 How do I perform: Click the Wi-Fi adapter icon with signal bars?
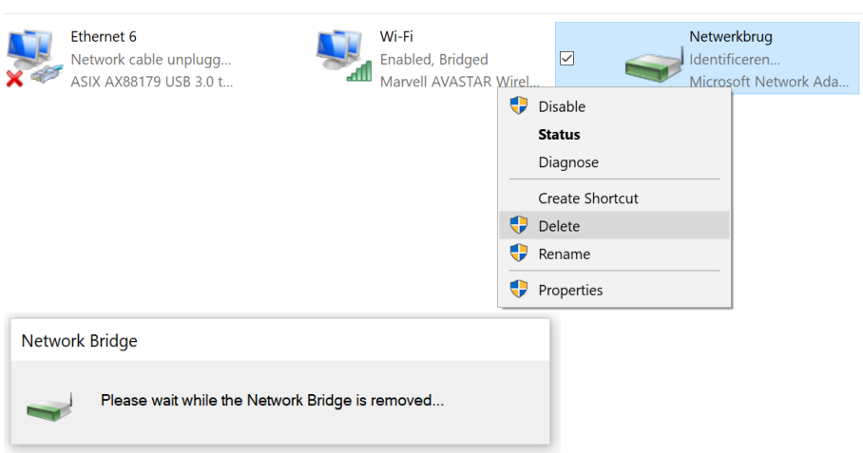click(x=343, y=56)
